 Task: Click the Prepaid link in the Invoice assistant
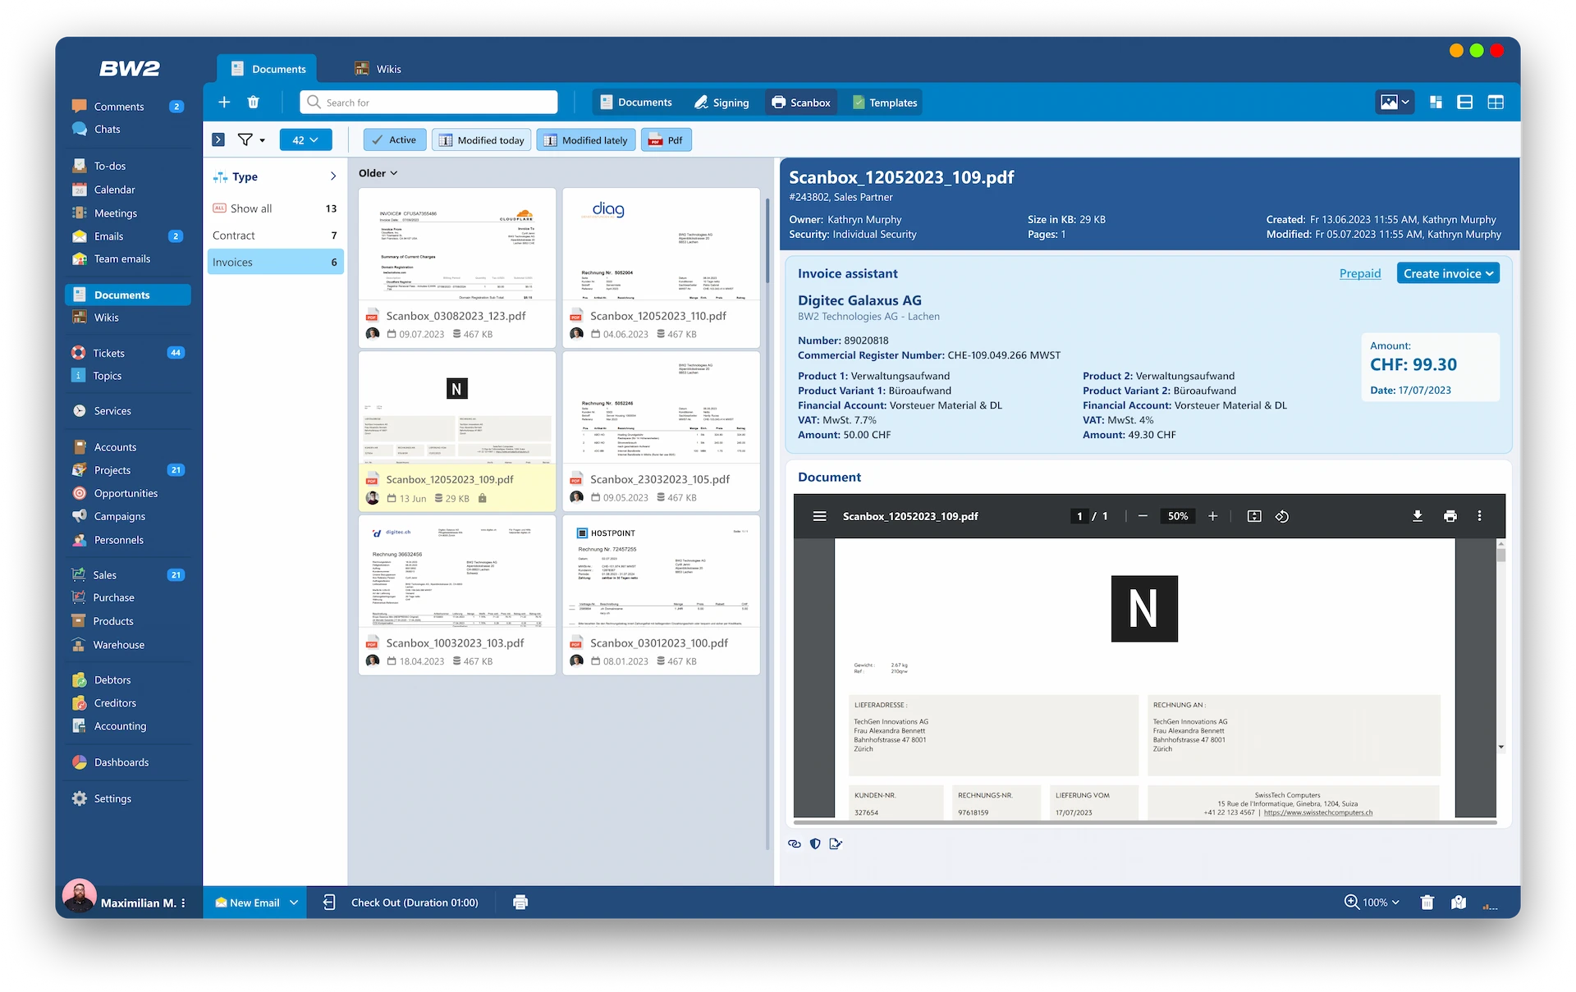point(1359,273)
